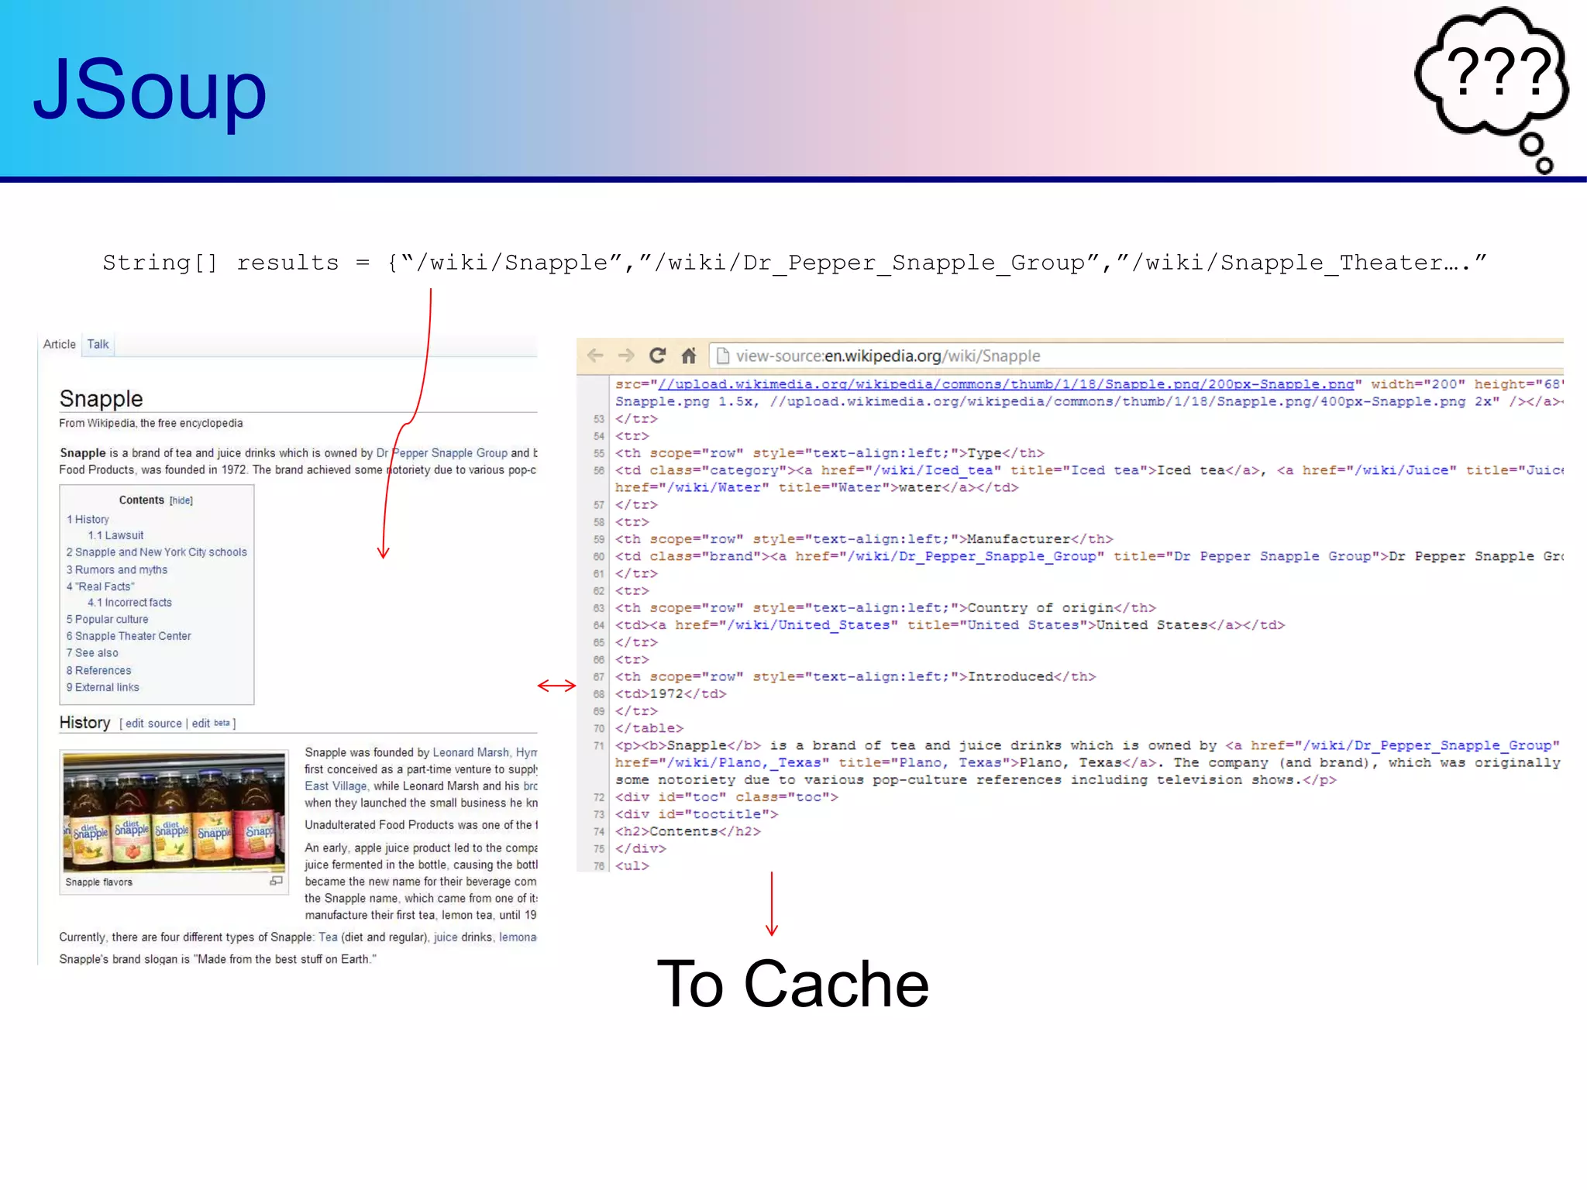Jump to 4.1 Incorrect facts
The height and width of the screenshot is (1190, 1587).
[x=129, y=602]
